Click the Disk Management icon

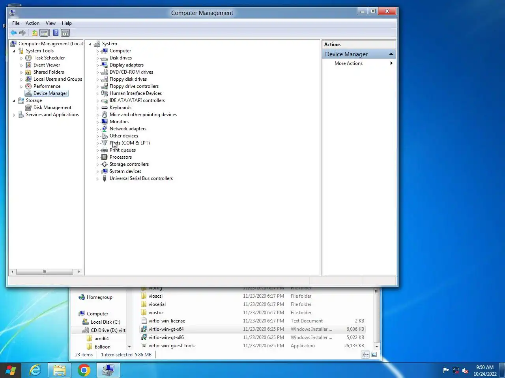(28, 107)
